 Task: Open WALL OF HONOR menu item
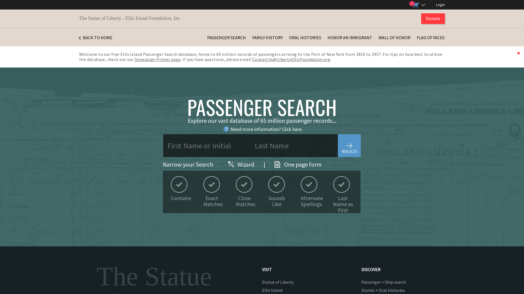pos(394,38)
